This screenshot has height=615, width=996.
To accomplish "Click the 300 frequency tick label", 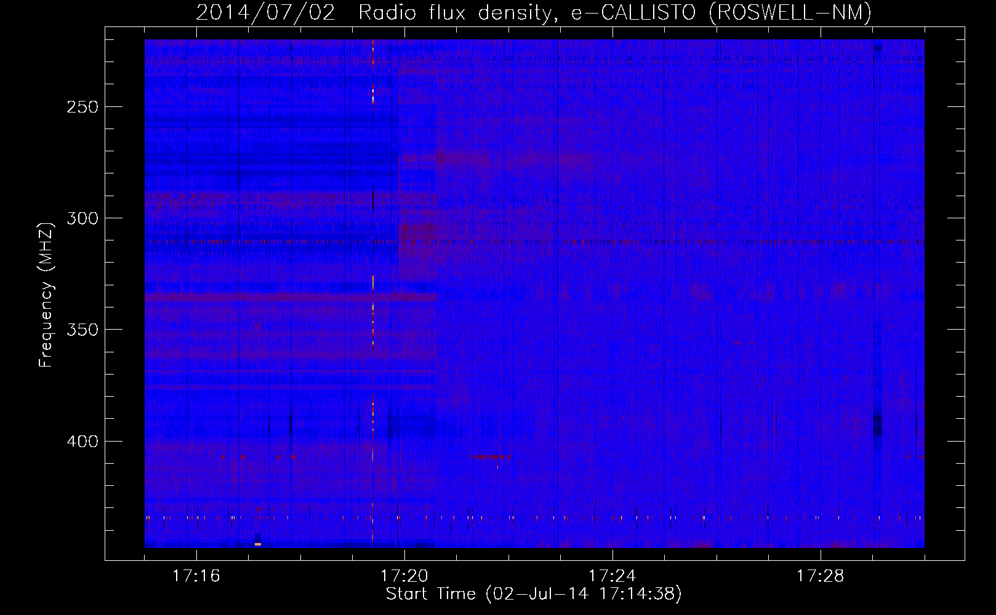I will click(x=82, y=218).
